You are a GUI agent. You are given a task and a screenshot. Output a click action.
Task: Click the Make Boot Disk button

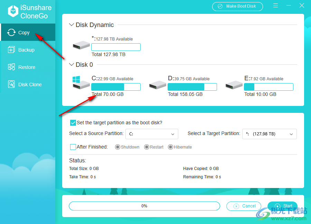(x=237, y=6)
